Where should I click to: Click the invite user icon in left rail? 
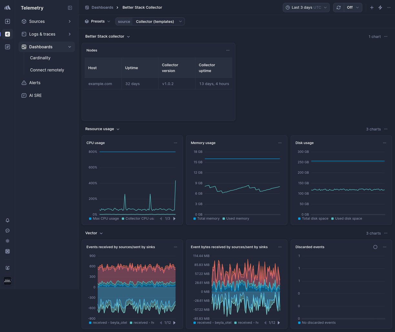tap(7, 268)
